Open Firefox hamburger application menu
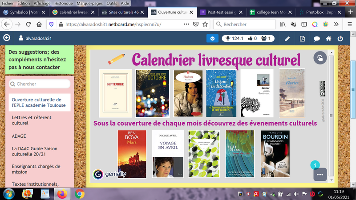This screenshot has width=356, height=200. (x=348, y=24)
